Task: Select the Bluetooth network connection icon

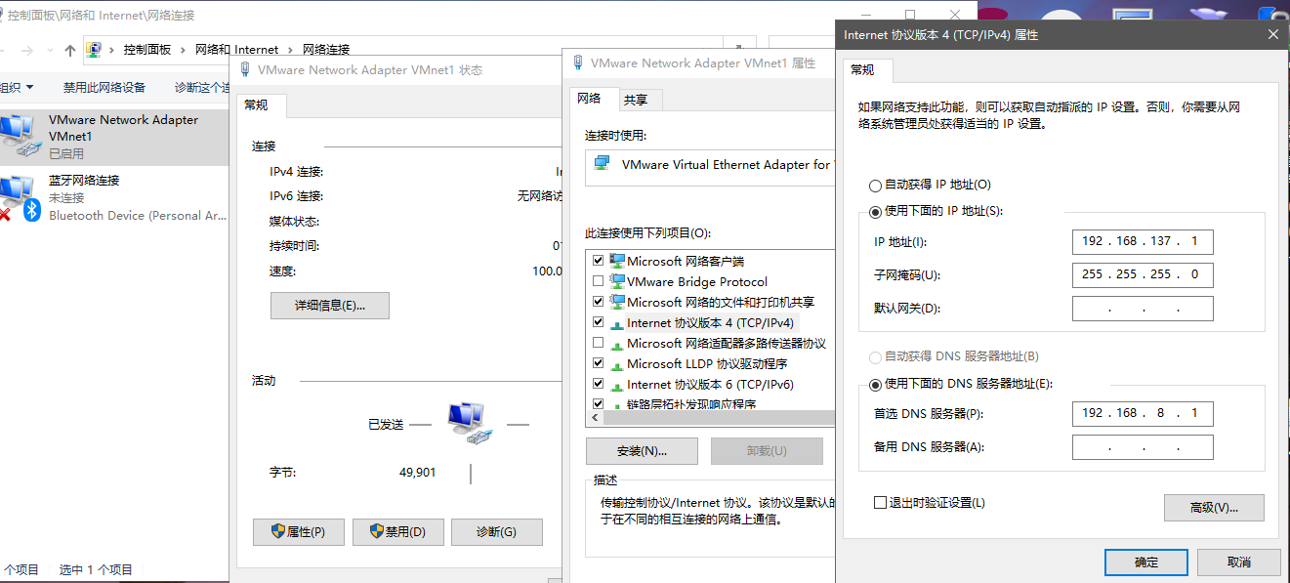Action: click(x=20, y=197)
